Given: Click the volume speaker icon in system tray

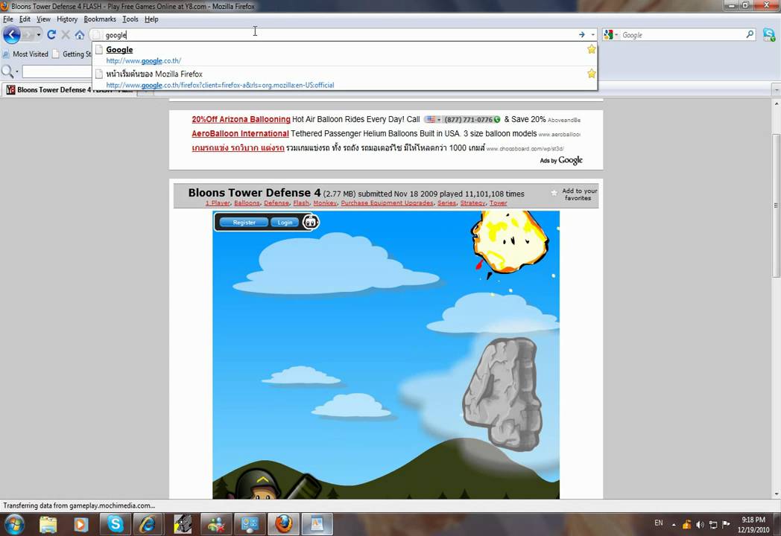Looking at the screenshot, I should pos(700,525).
